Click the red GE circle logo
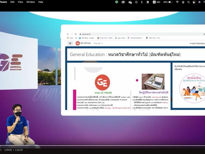This screenshot has width=205, height=154. pos(102,82)
